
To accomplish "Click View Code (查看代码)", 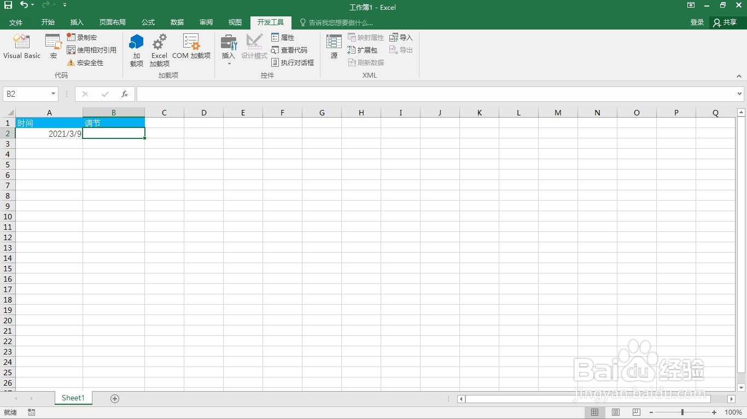I will (x=289, y=50).
